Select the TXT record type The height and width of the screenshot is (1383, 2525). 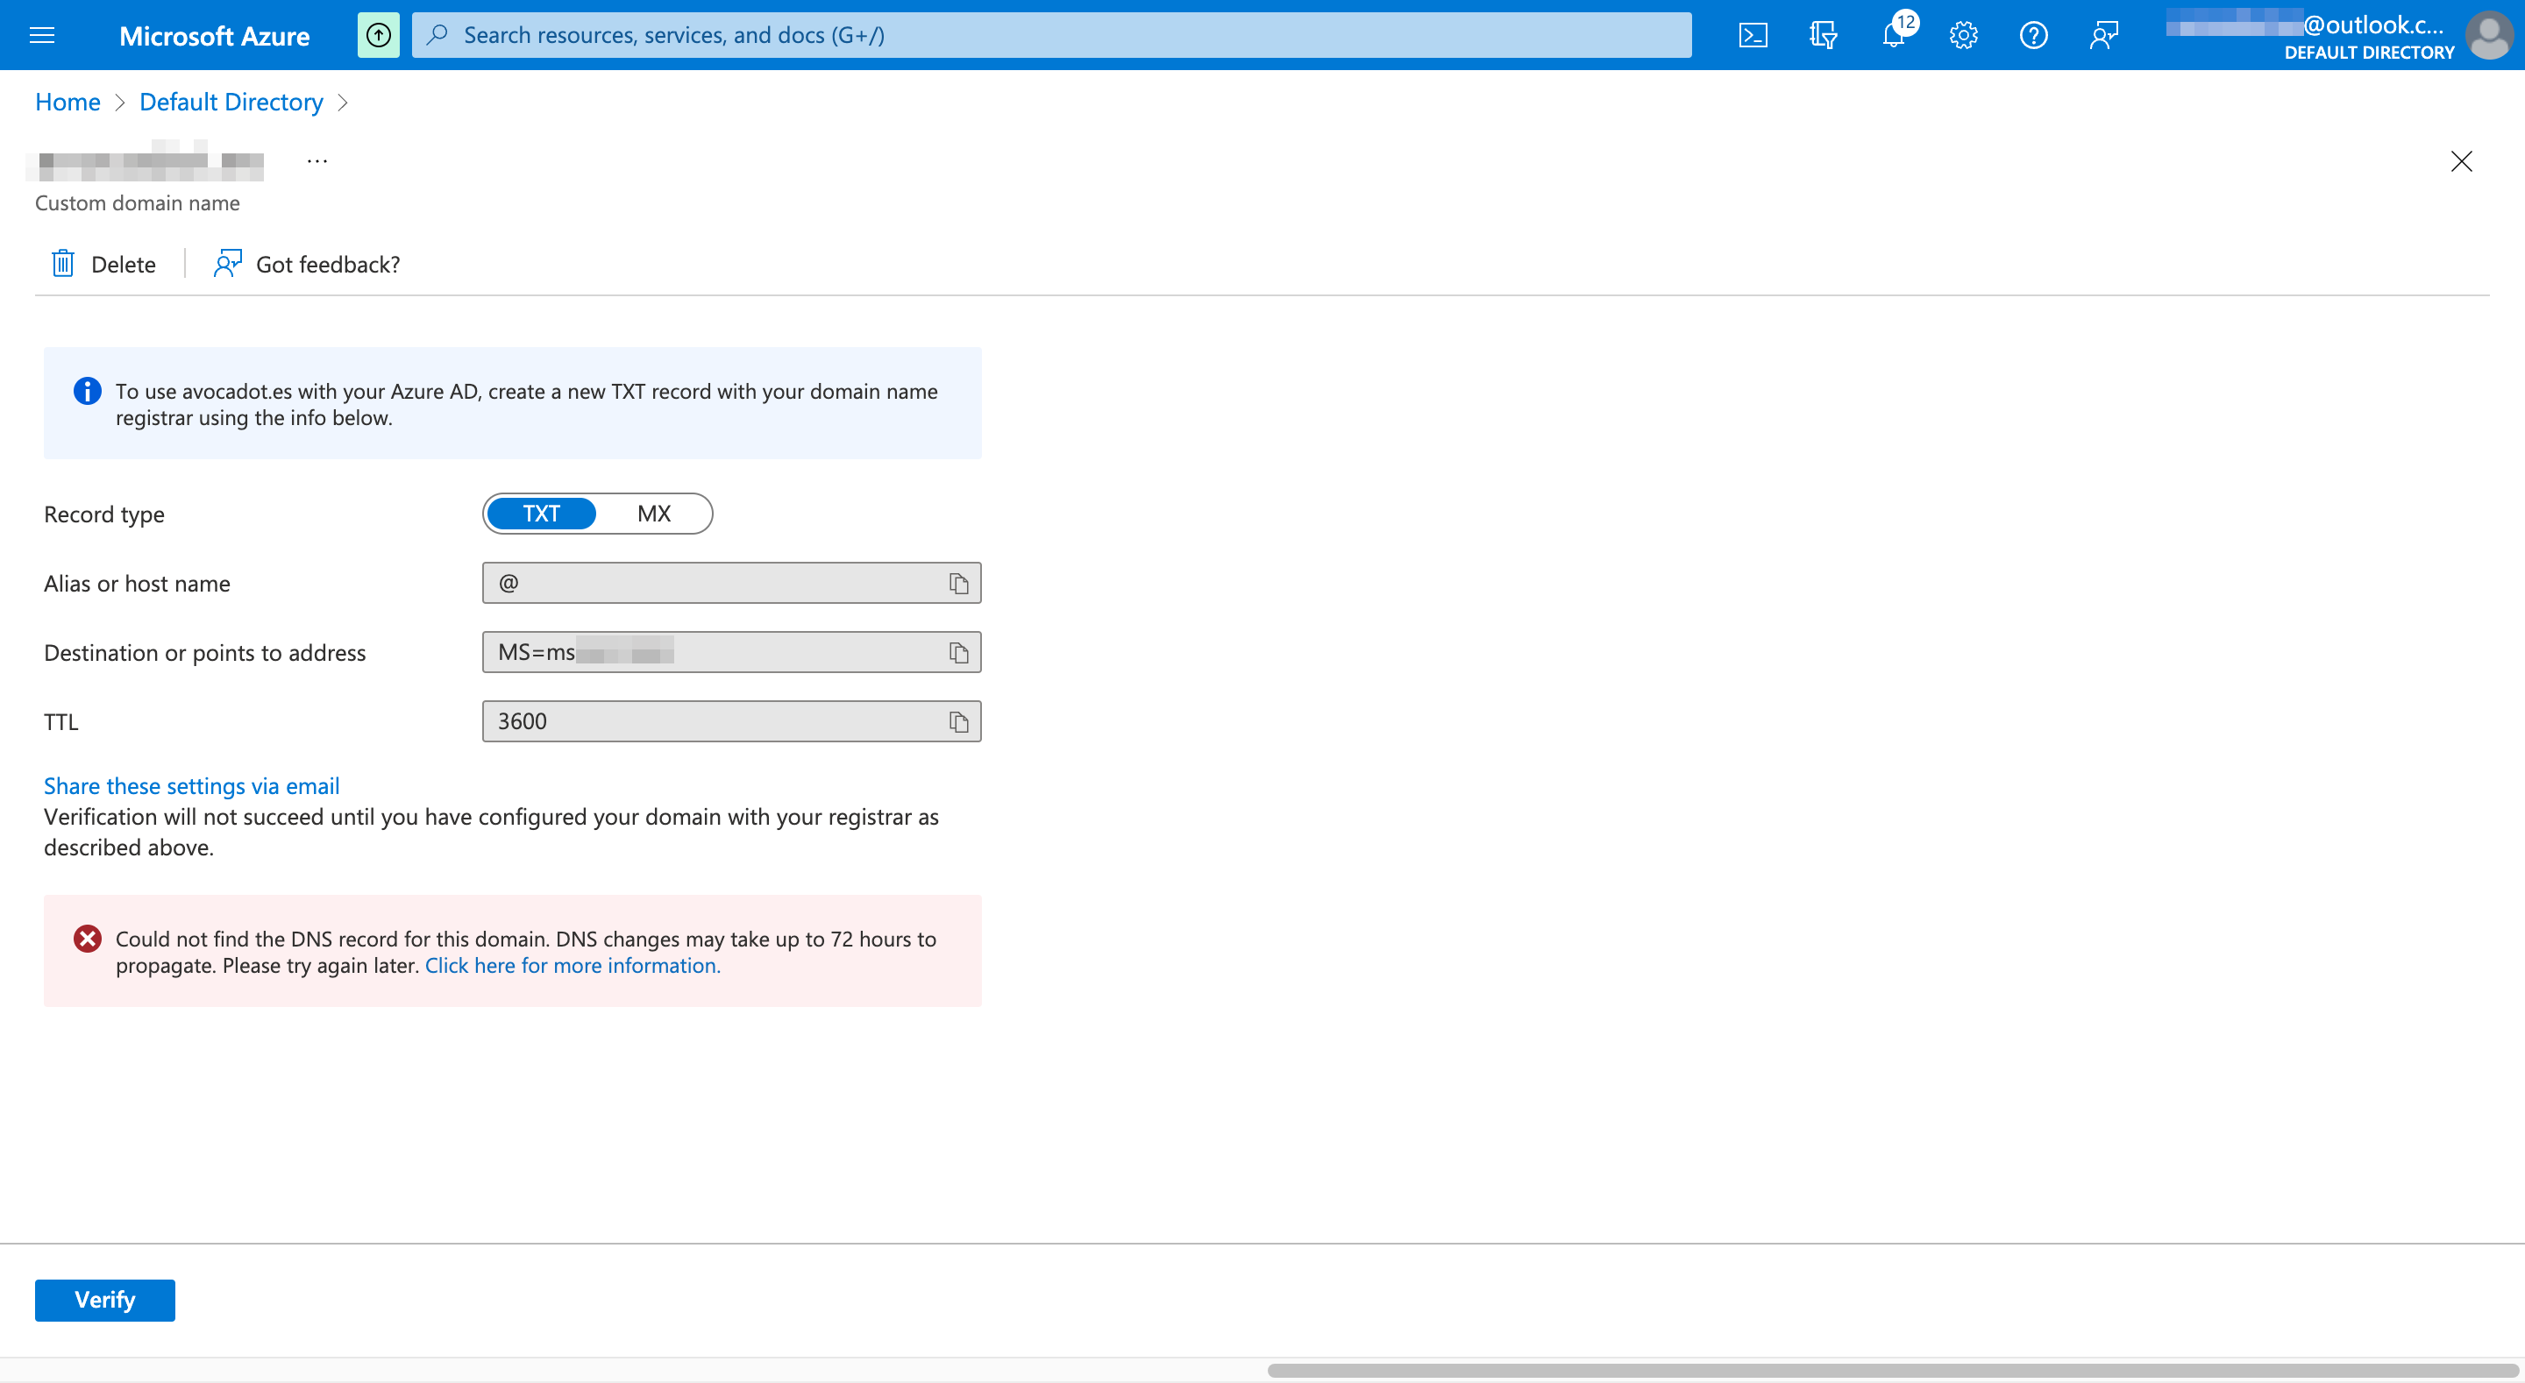pyautogui.click(x=541, y=513)
